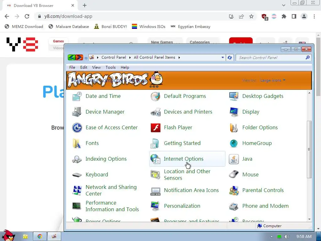Click the green back arrow in Control Panel
The image size is (321, 241).
(71, 57)
